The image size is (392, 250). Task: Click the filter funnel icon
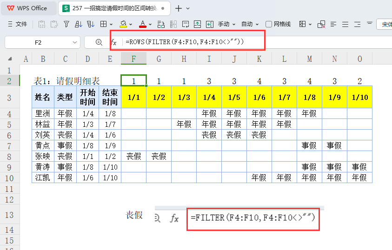(x=66, y=24)
